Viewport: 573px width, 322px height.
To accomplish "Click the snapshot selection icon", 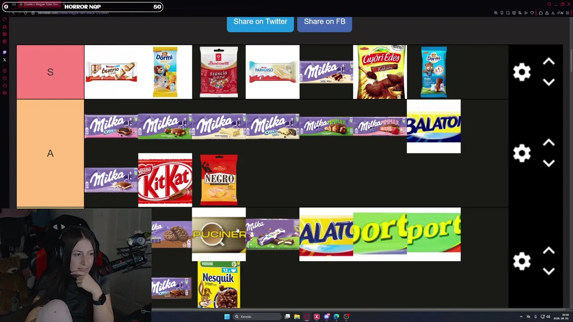I will [x=508, y=13].
